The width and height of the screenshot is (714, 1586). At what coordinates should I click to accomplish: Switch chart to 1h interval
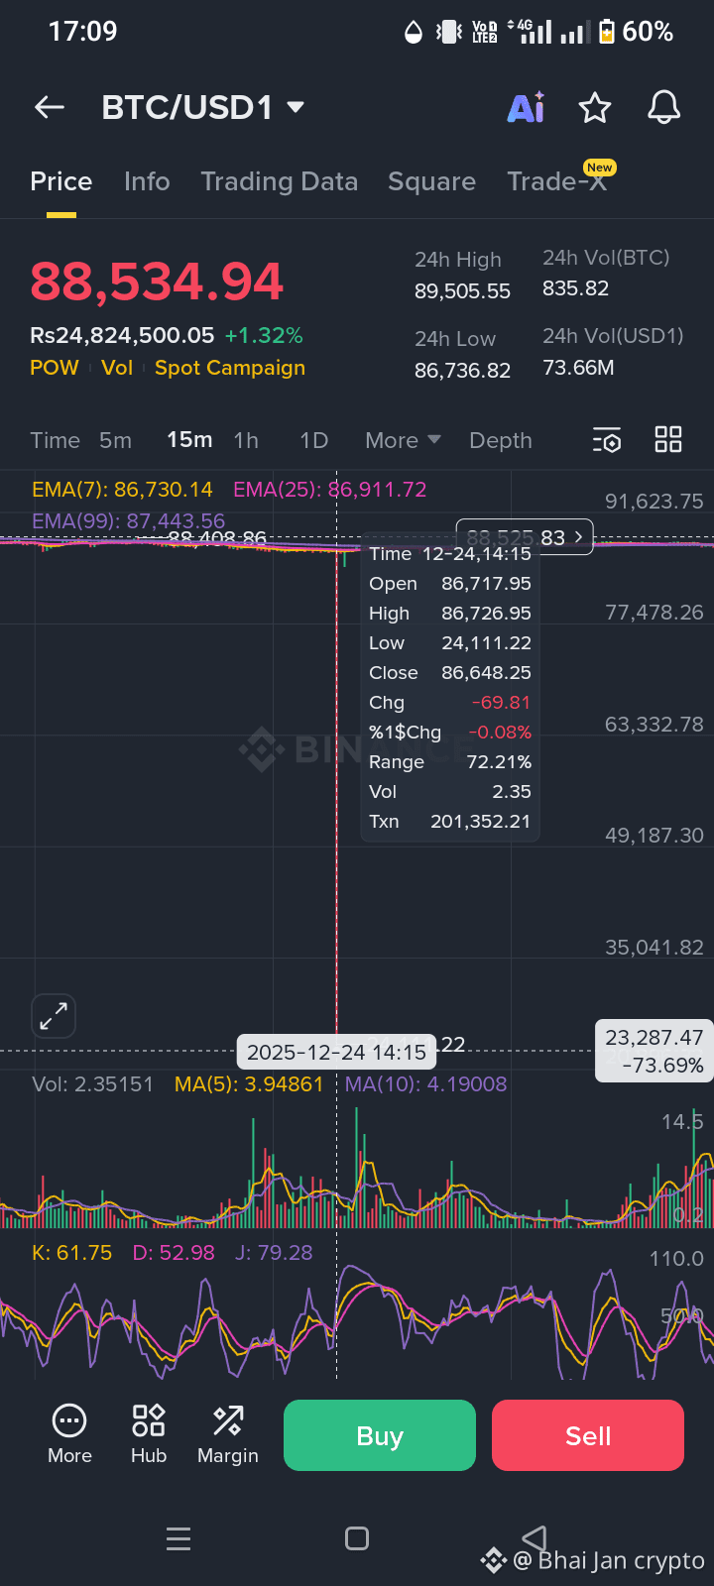pos(246,440)
